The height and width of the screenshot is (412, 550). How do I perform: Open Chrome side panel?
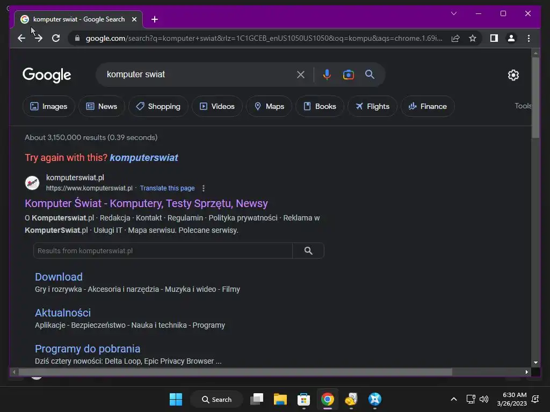494,38
